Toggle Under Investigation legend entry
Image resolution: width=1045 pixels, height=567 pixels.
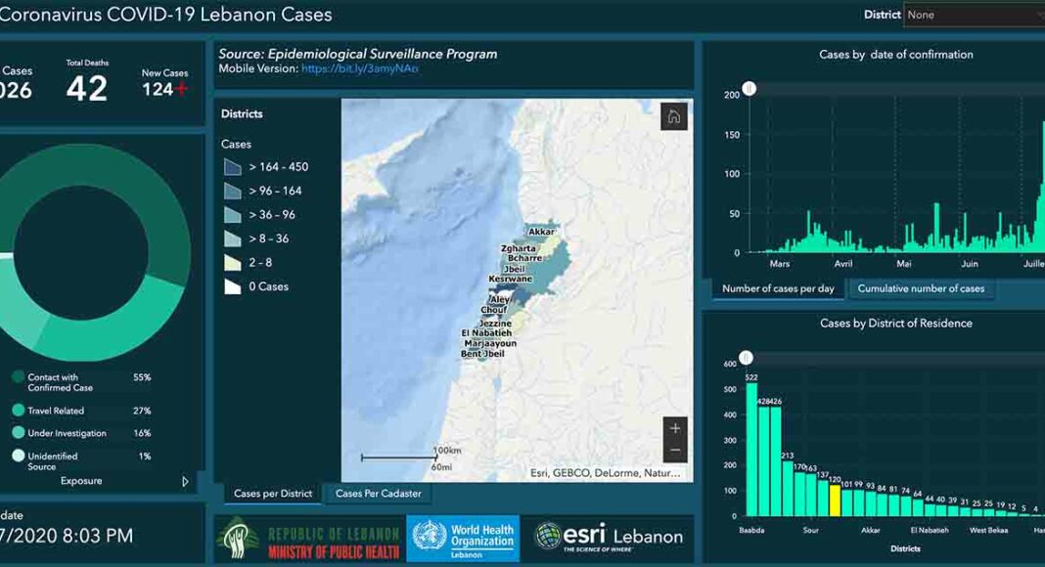(20, 433)
